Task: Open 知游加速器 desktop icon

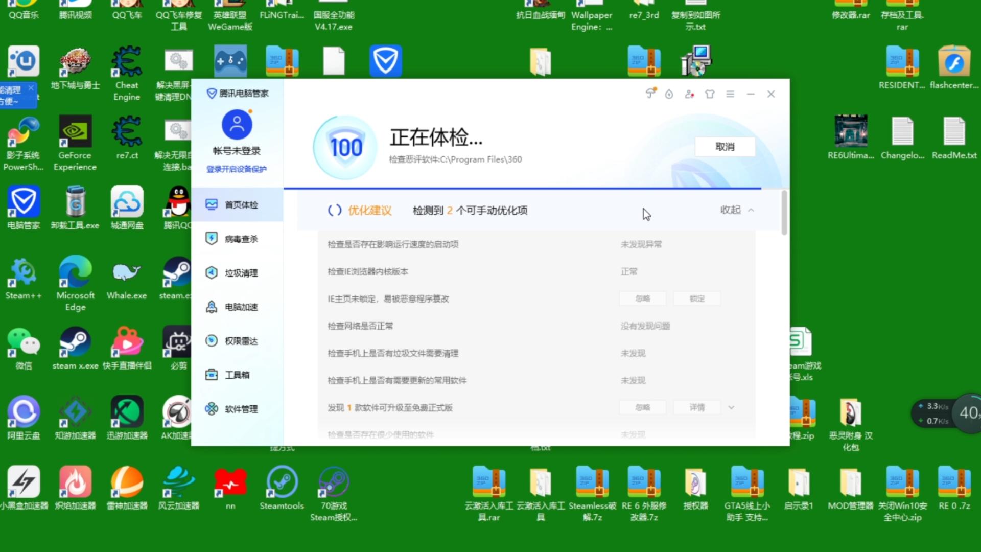Action: click(75, 418)
